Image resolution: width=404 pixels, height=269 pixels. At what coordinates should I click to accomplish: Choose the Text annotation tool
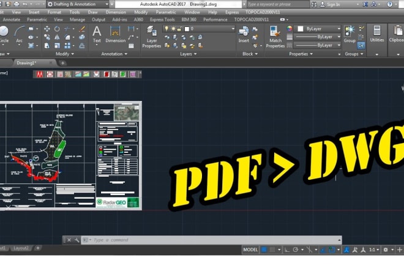click(97, 34)
